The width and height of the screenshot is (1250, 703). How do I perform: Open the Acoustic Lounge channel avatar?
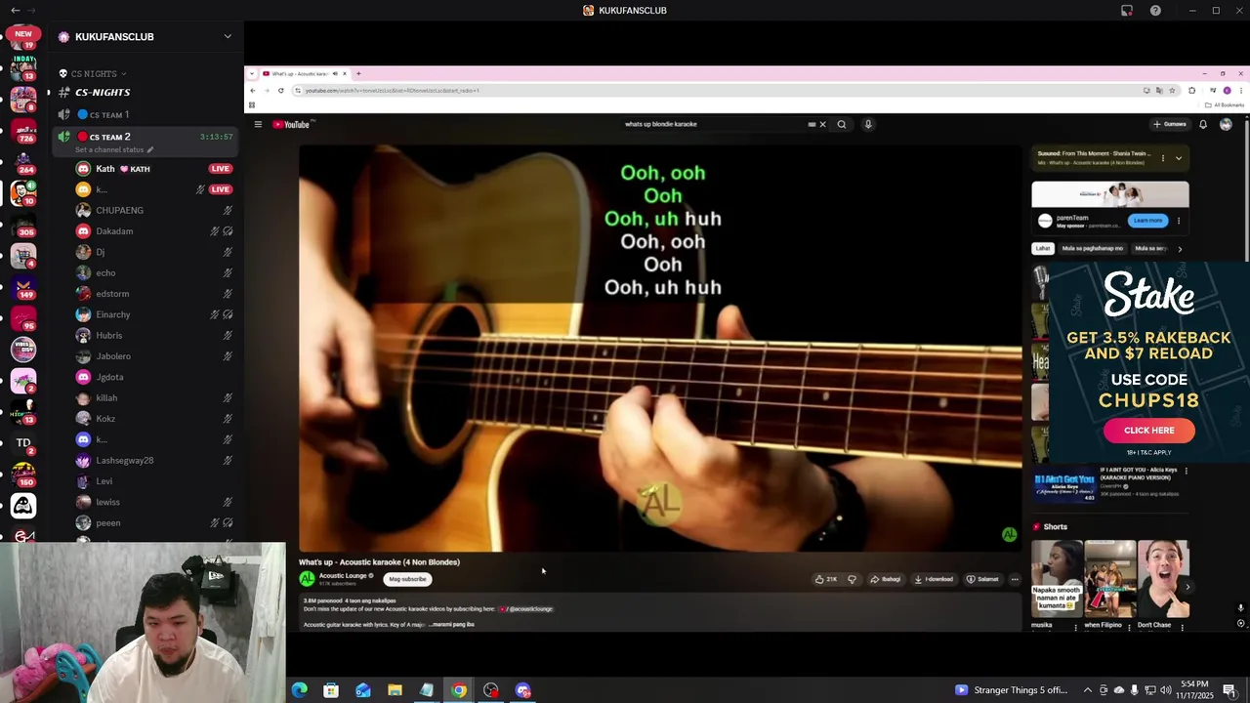(x=307, y=579)
